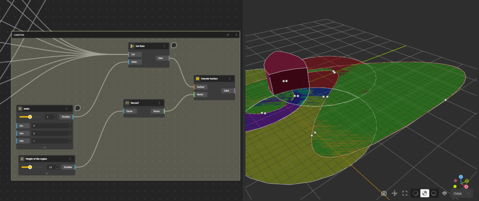Open the Orbit navigation mode dropdown

pos(461,193)
